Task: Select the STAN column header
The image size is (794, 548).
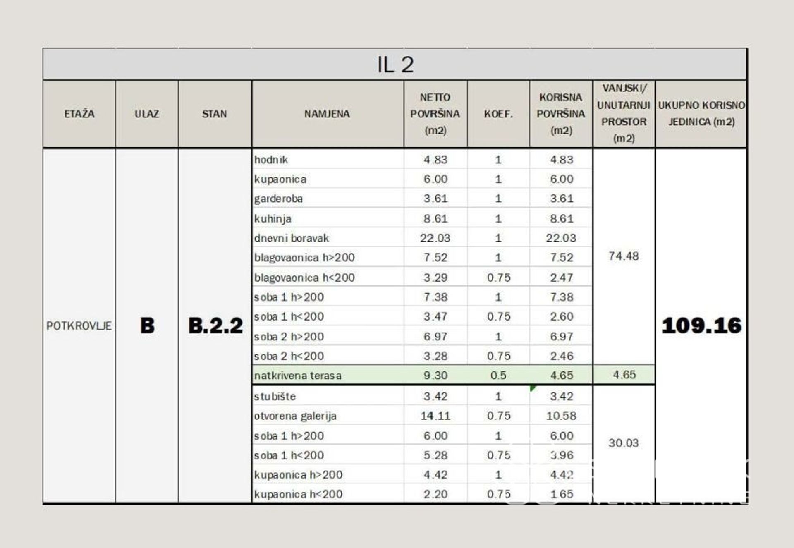Action: tap(214, 114)
